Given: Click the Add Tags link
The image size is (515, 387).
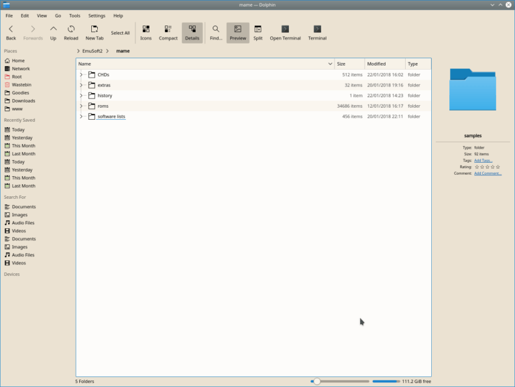Looking at the screenshot, I should (x=483, y=160).
